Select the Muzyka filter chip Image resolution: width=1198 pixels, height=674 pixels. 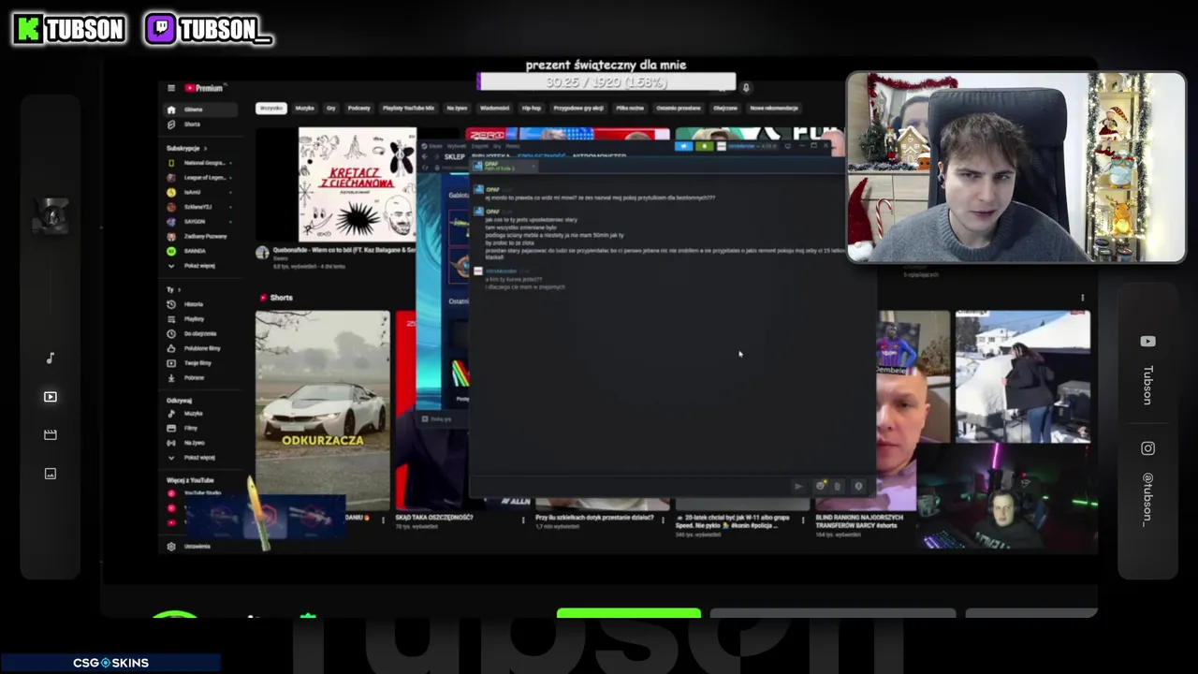tap(305, 109)
